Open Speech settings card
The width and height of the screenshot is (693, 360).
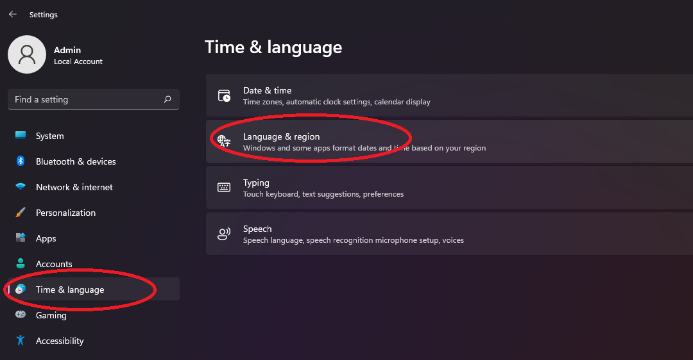pyautogui.click(x=449, y=233)
